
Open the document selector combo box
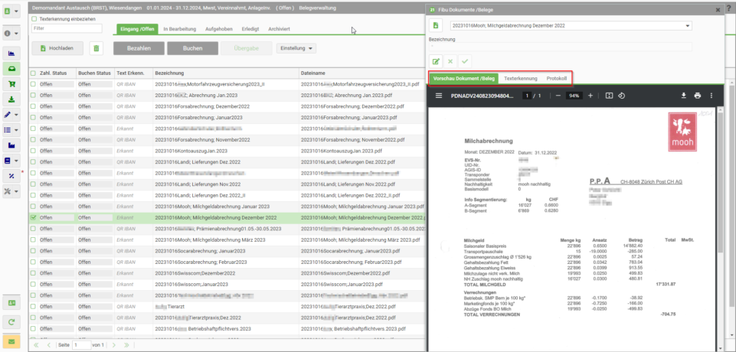pos(571,26)
